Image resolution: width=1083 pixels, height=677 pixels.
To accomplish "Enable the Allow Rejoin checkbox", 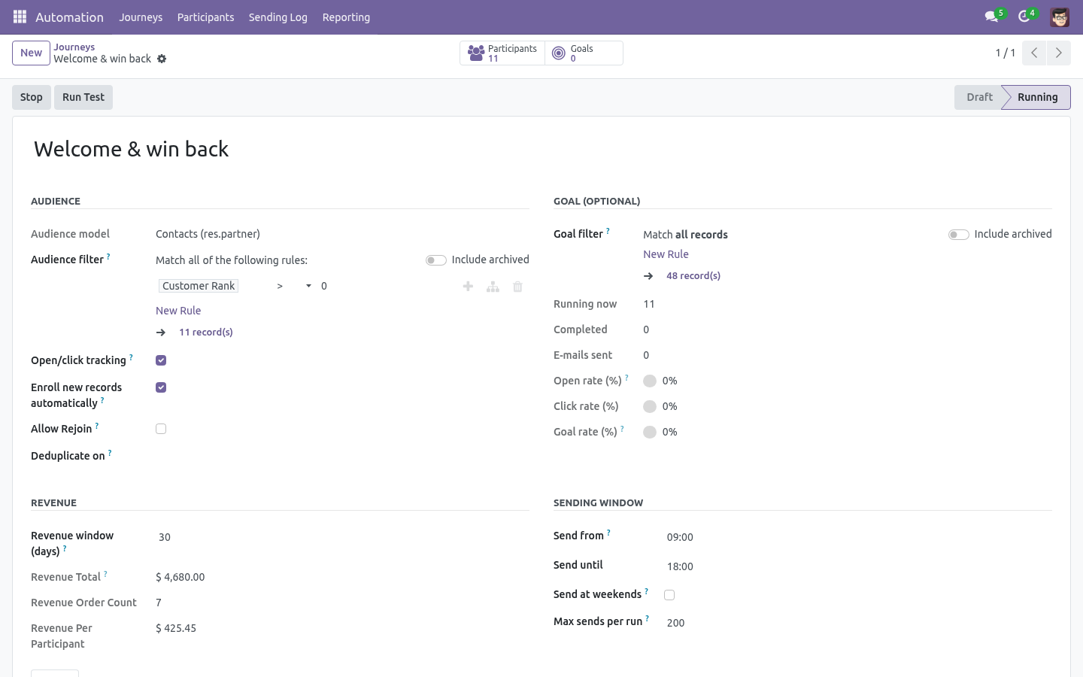I will [x=161, y=429].
